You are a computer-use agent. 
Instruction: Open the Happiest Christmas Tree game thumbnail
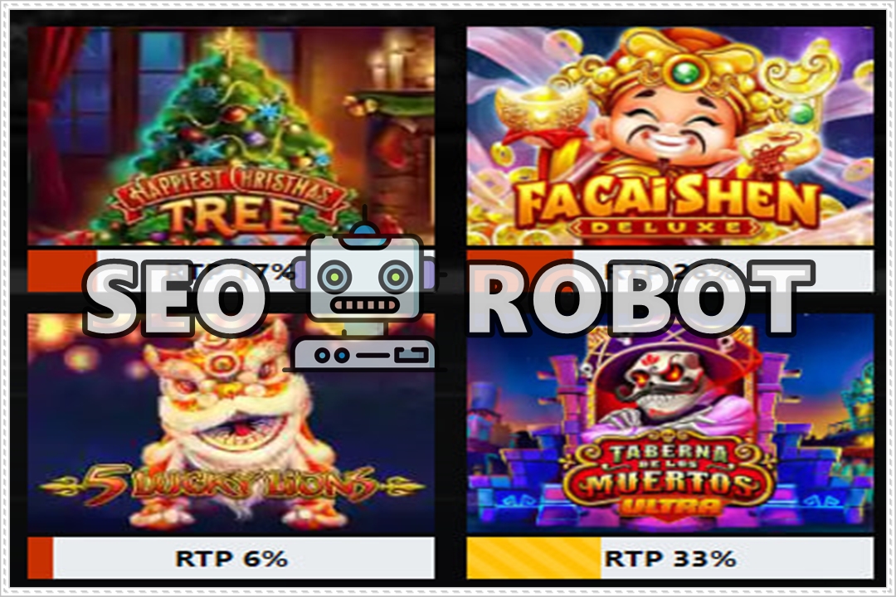[x=231, y=136]
